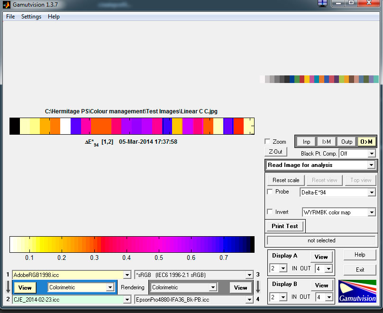Viewport: 383px width, 313px height.
Task: Toggle the Invert checkbox
Action: click(x=270, y=212)
